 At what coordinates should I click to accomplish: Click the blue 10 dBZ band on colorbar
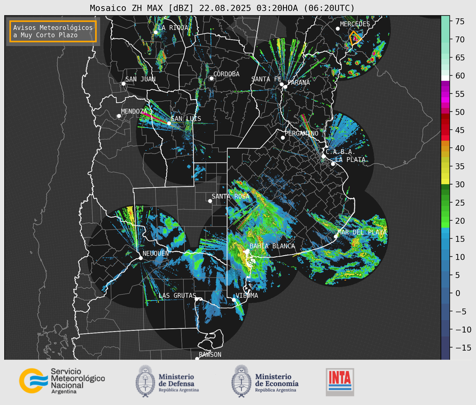tap(445, 257)
